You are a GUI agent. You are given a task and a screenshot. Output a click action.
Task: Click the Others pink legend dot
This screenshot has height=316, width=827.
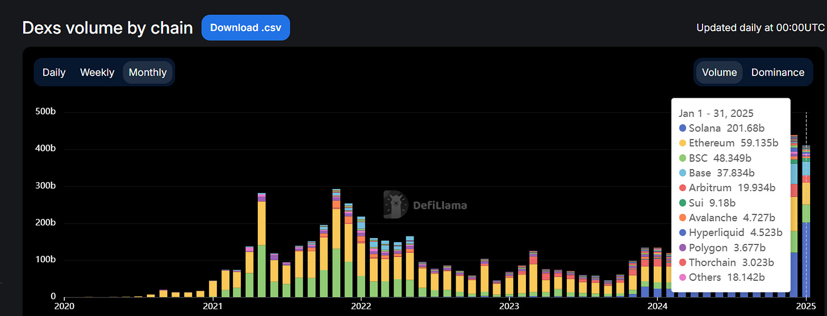pos(682,277)
